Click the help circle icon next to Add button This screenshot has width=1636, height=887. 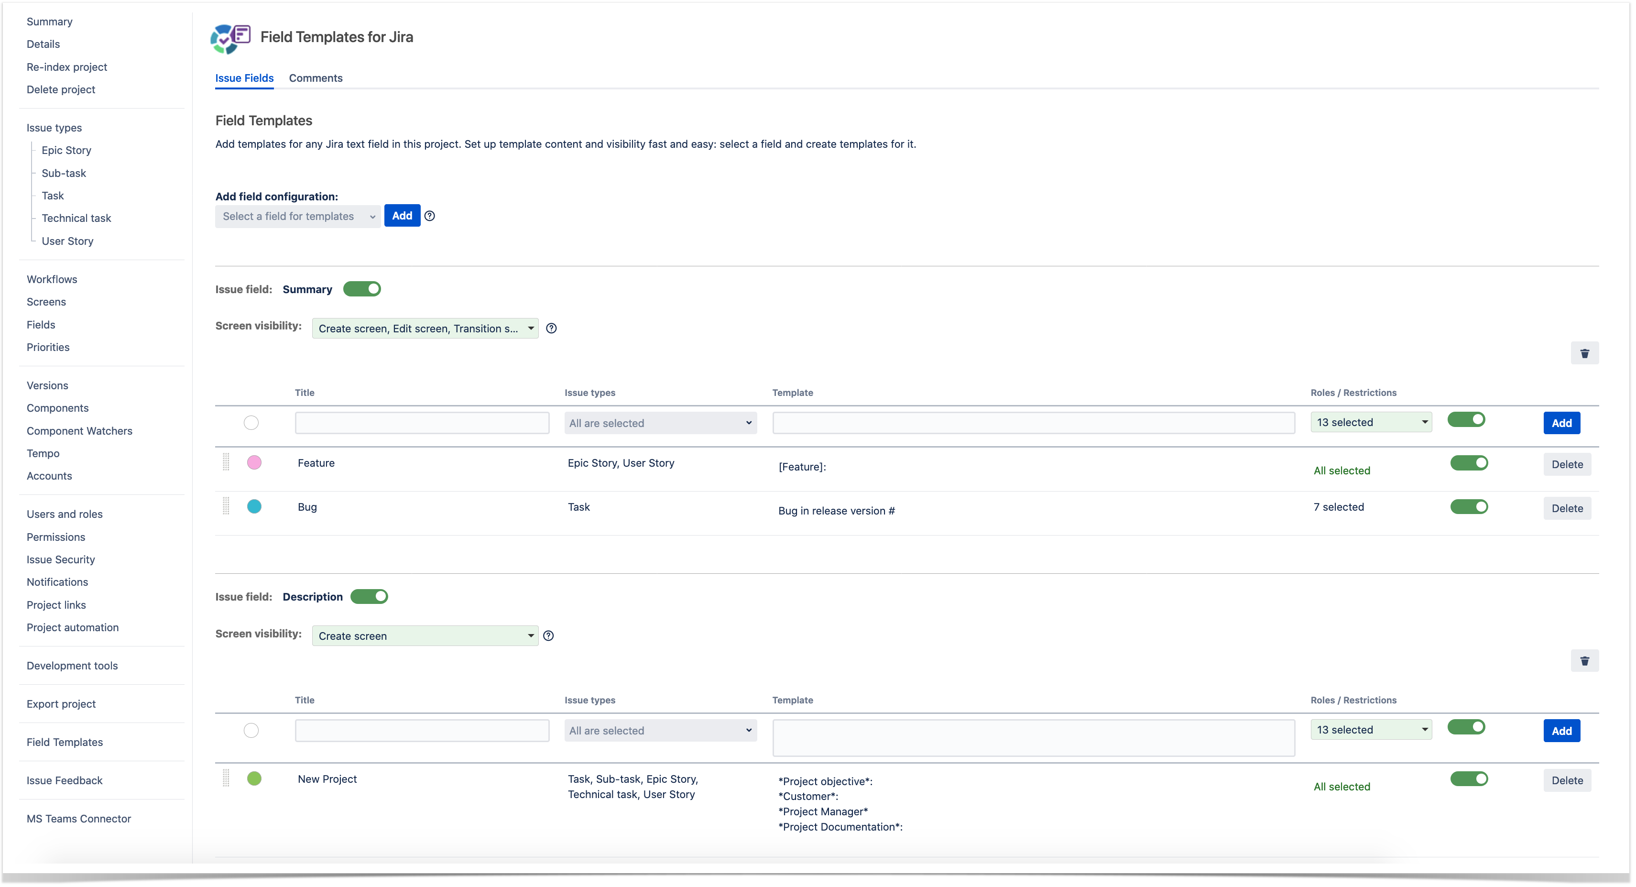(x=429, y=215)
